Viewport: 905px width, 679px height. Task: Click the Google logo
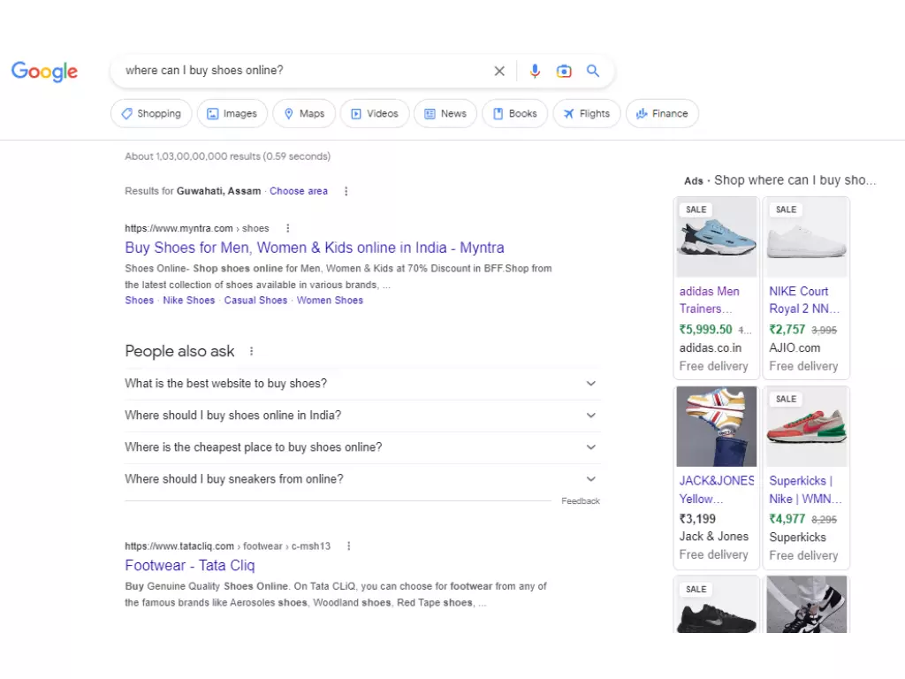(x=44, y=71)
